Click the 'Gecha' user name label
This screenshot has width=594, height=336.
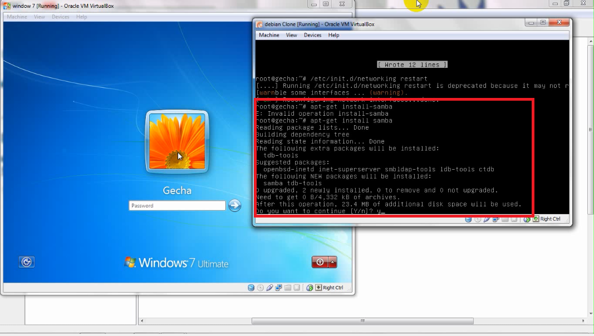[x=177, y=190]
